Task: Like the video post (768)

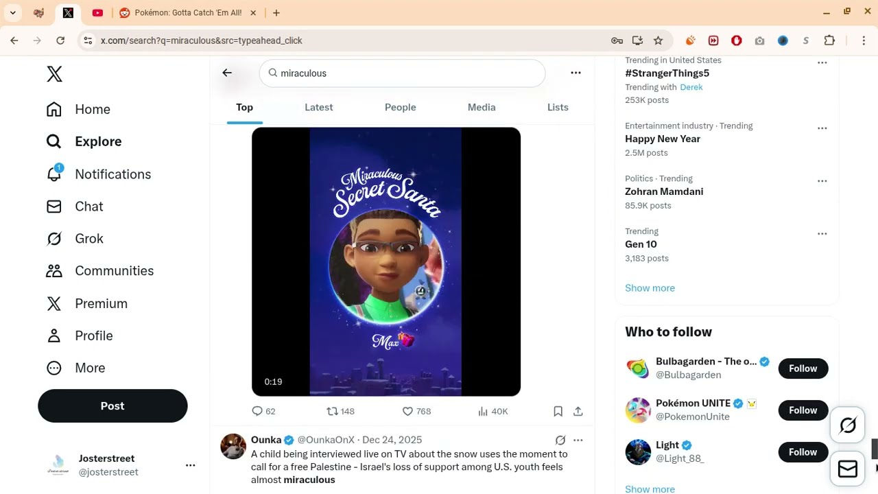Action: (416, 411)
